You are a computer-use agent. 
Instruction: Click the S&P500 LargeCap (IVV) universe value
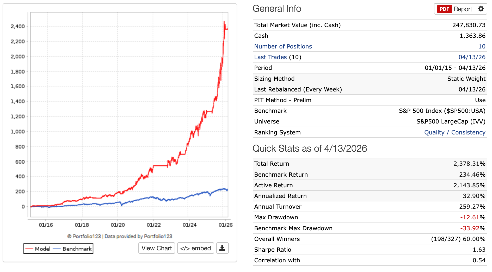451,121
